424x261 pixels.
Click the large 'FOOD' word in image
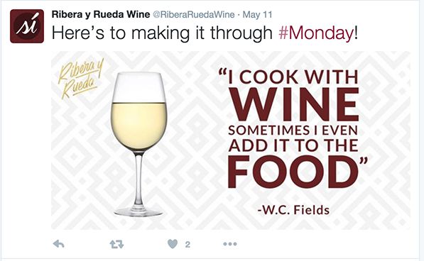[293, 172]
